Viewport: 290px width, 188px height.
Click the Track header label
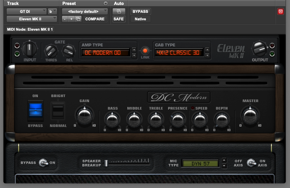(x=13, y=3)
